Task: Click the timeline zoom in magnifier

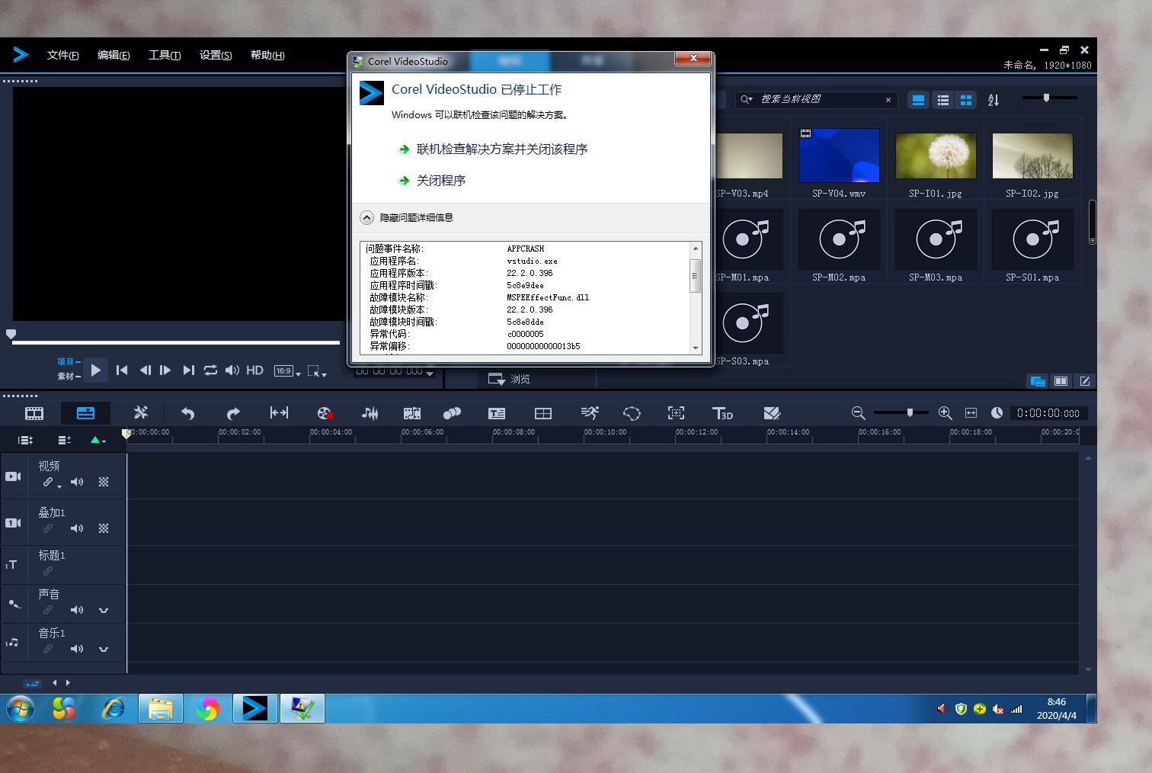Action: point(946,413)
